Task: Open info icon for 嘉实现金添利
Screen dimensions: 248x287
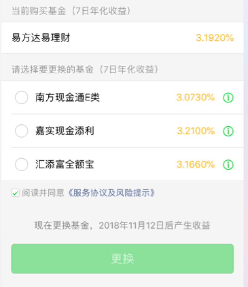Action: pyautogui.click(x=228, y=131)
